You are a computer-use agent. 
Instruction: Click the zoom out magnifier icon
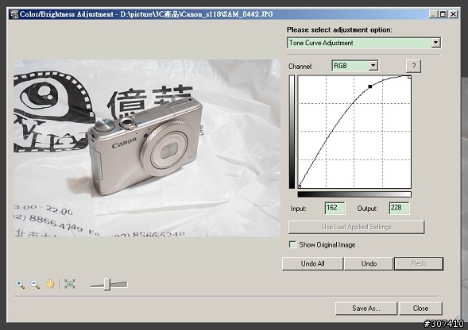[x=35, y=284]
